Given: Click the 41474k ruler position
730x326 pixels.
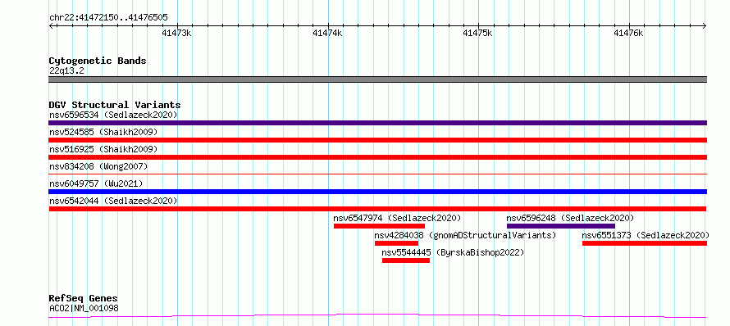Looking at the screenshot, I should [327, 33].
